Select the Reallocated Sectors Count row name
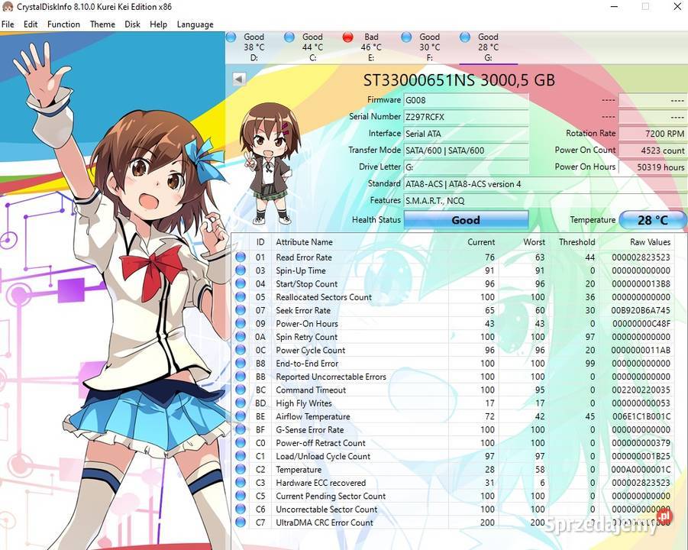Screen dimensions: 688x550 point(324,297)
